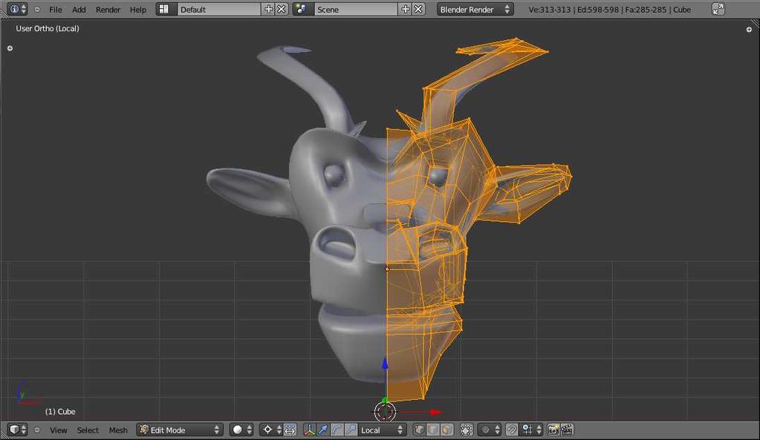This screenshot has height=440, width=760.
Task: Collapse the top header menus toggle
Action: (37, 9)
